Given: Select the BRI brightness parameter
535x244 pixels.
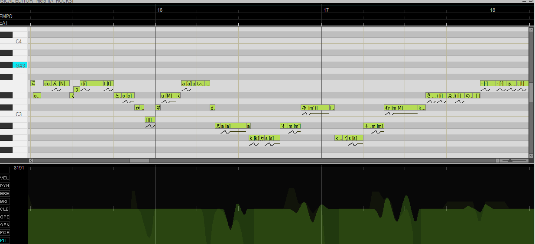Looking at the screenshot, I should tap(5, 201).
